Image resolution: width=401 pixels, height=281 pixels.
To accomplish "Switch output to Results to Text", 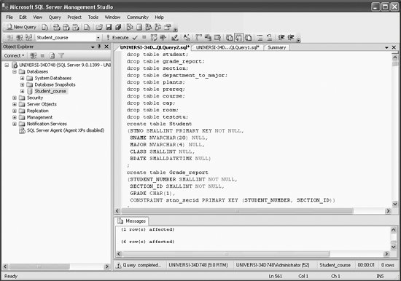I will (229, 38).
